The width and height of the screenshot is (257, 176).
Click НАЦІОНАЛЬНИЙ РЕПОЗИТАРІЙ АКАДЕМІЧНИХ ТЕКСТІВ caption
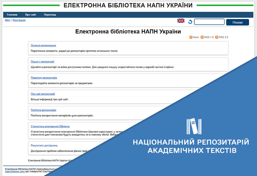[x=191, y=146]
